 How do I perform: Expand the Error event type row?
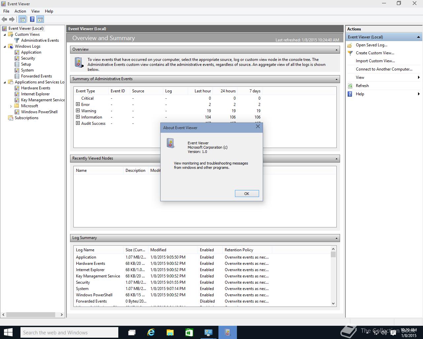pyautogui.click(x=78, y=104)
